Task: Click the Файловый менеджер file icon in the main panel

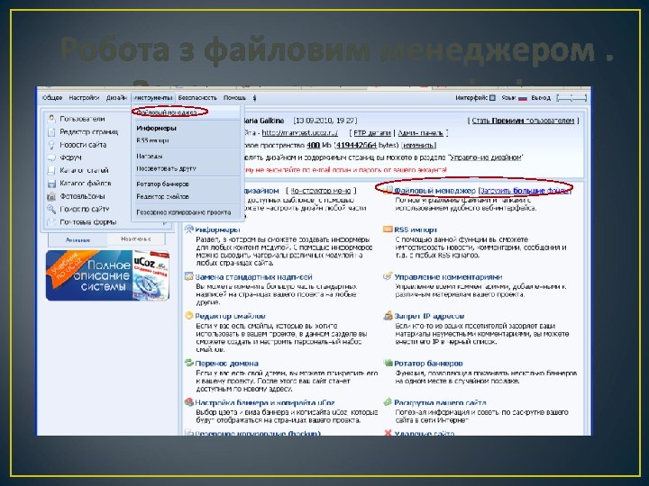Action: [388, 190]
